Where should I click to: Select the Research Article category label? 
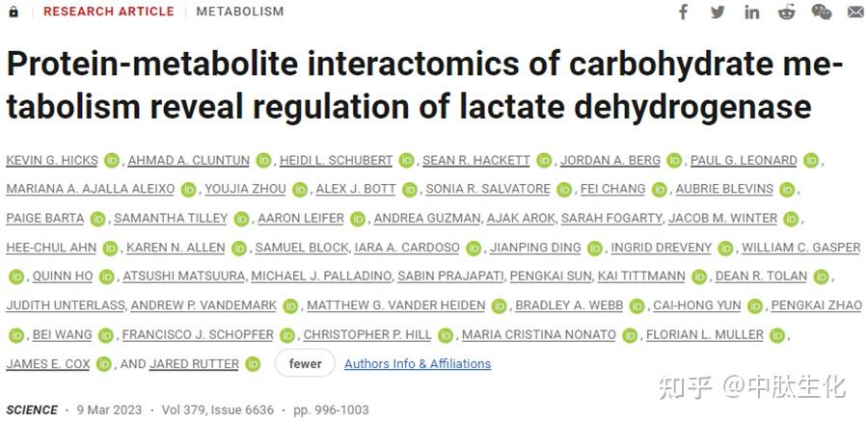point(108,12)
